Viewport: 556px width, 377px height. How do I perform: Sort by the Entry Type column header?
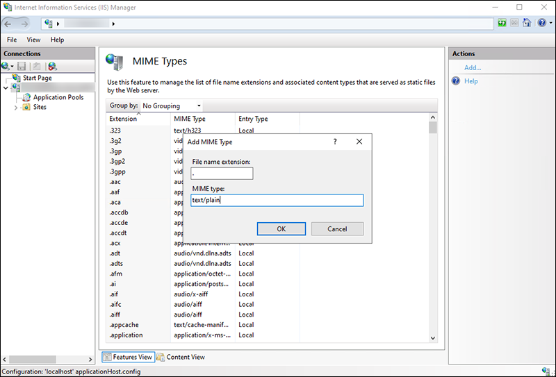pos(268,119)
